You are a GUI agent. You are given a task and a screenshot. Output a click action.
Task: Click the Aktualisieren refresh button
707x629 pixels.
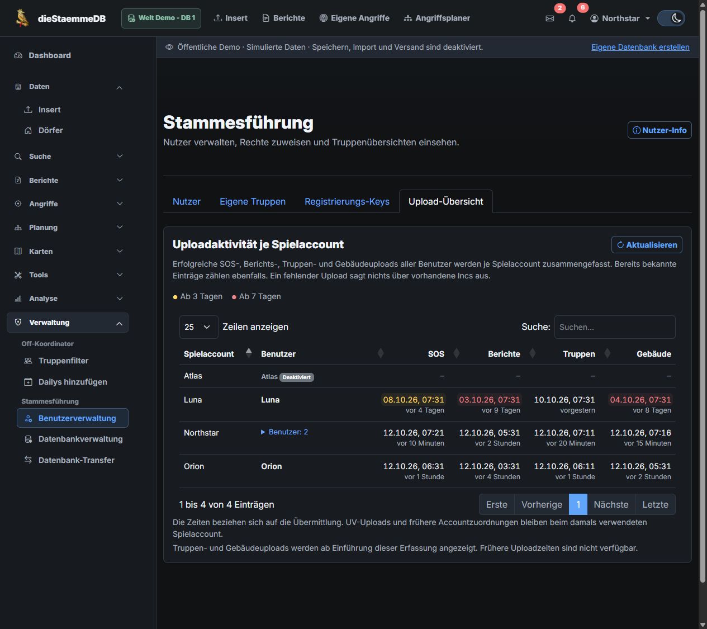(x=647, y=245)
